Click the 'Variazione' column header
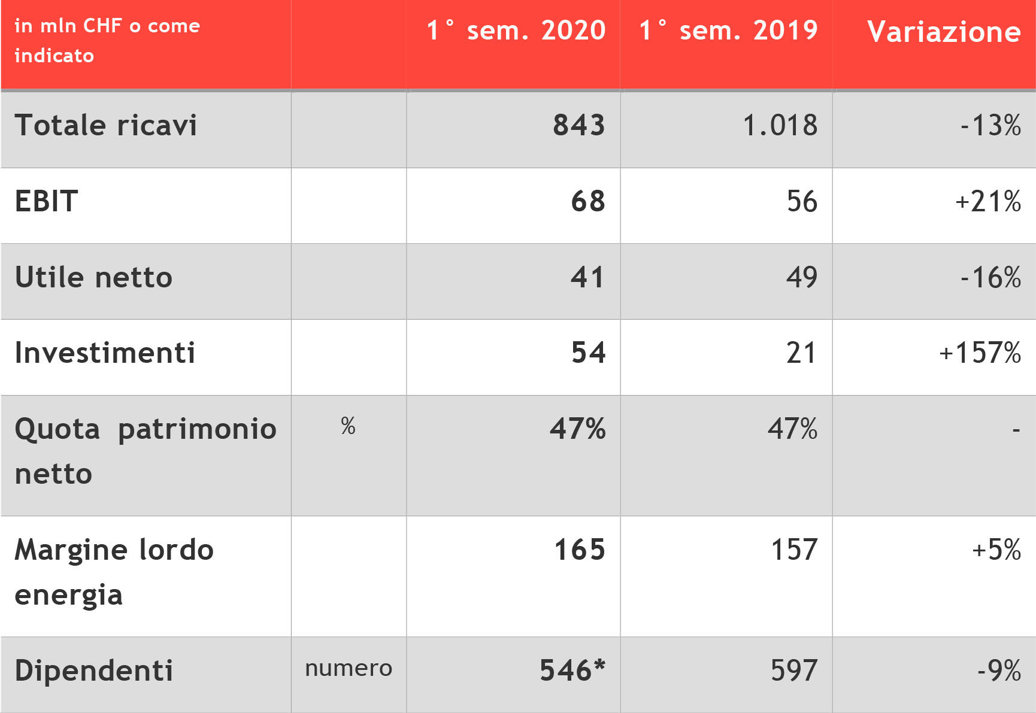 (x=943, y=32)
